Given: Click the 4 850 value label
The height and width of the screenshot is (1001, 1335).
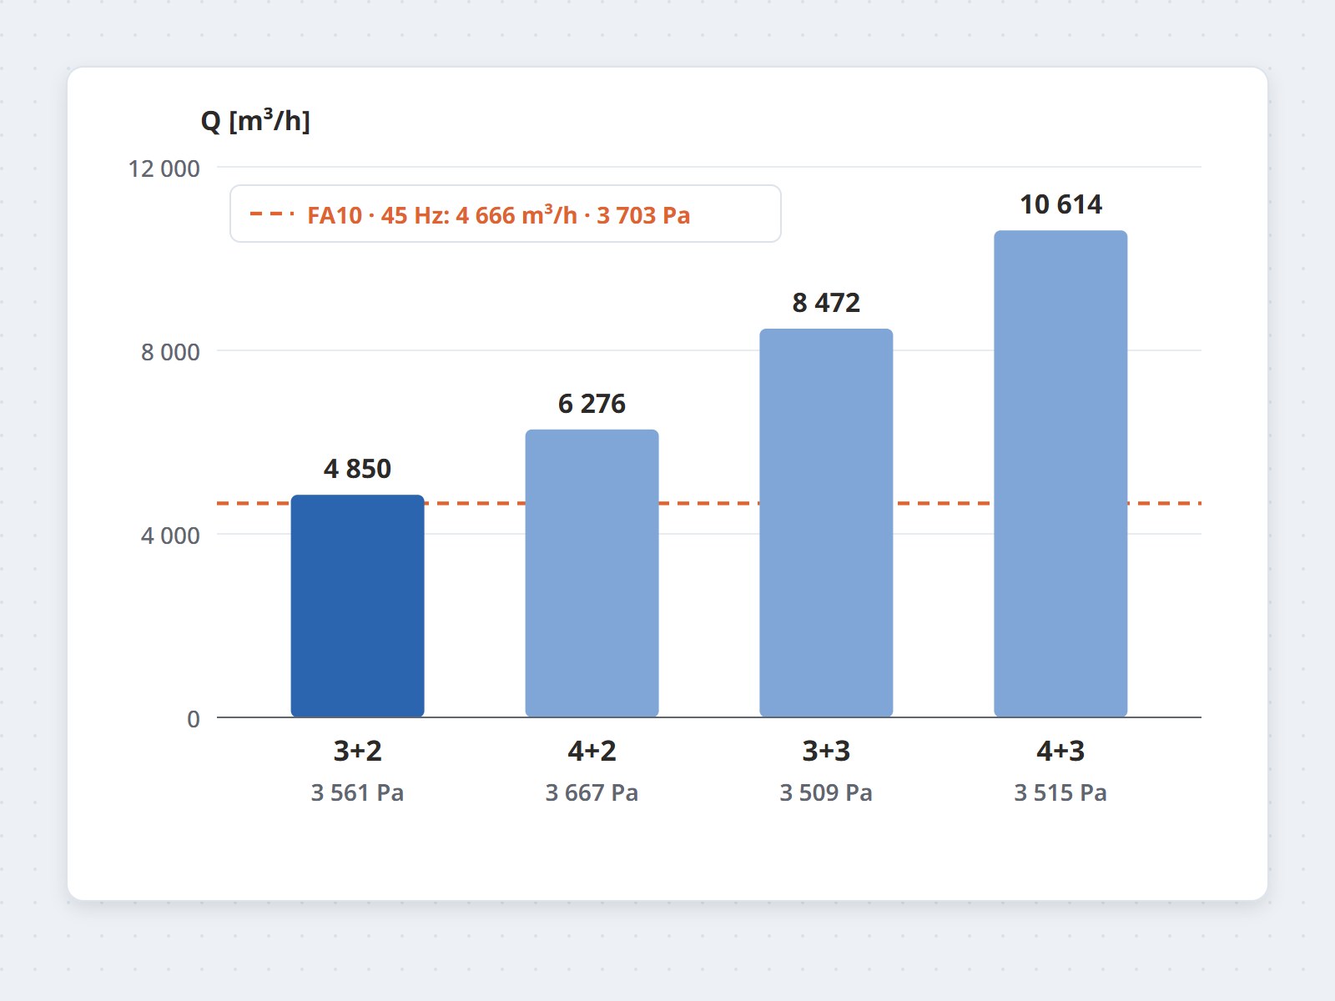Looking at the screenshot, I should pyautogui.click(x=357, y=469).
